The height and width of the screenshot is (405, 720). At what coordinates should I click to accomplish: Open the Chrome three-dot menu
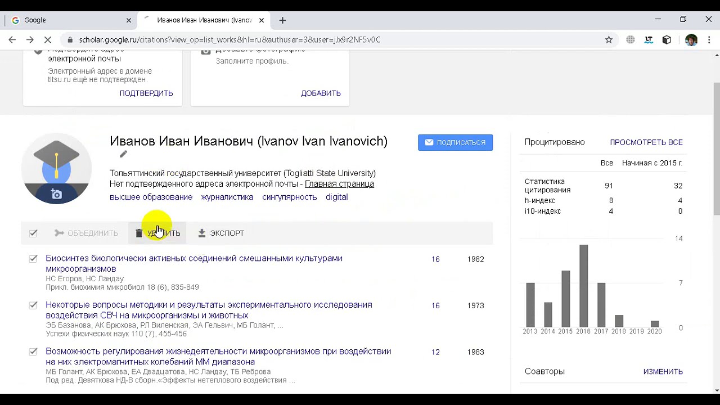(708, 40)
